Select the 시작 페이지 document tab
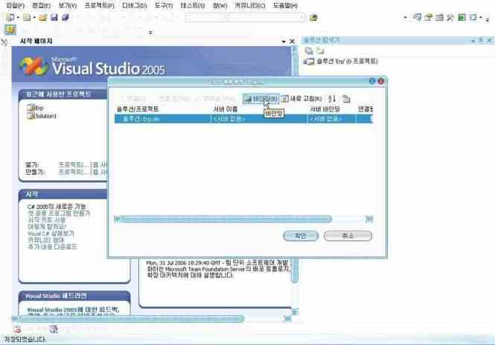Viewport: 495px width, 345px height. coord(36,41)
